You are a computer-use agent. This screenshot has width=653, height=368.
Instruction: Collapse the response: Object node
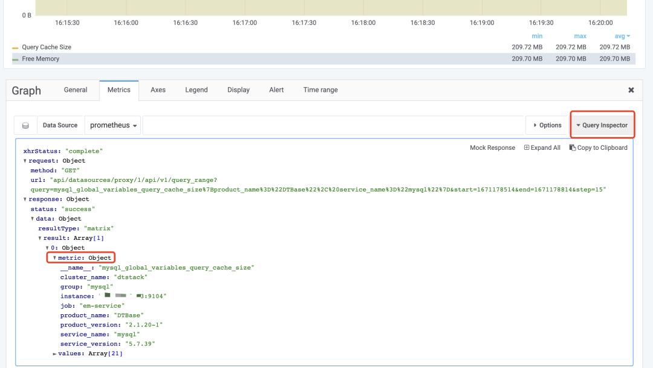click(25, 199)
